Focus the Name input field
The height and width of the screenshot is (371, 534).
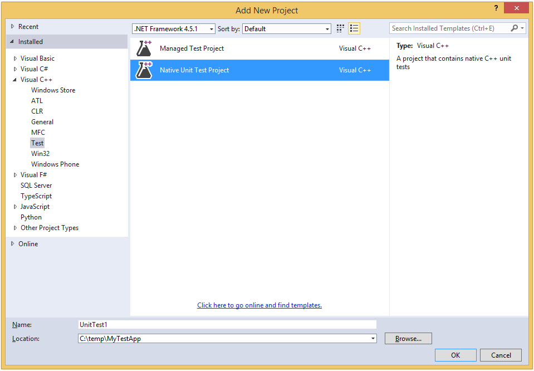pyautogui.click(x=228, y=325)
